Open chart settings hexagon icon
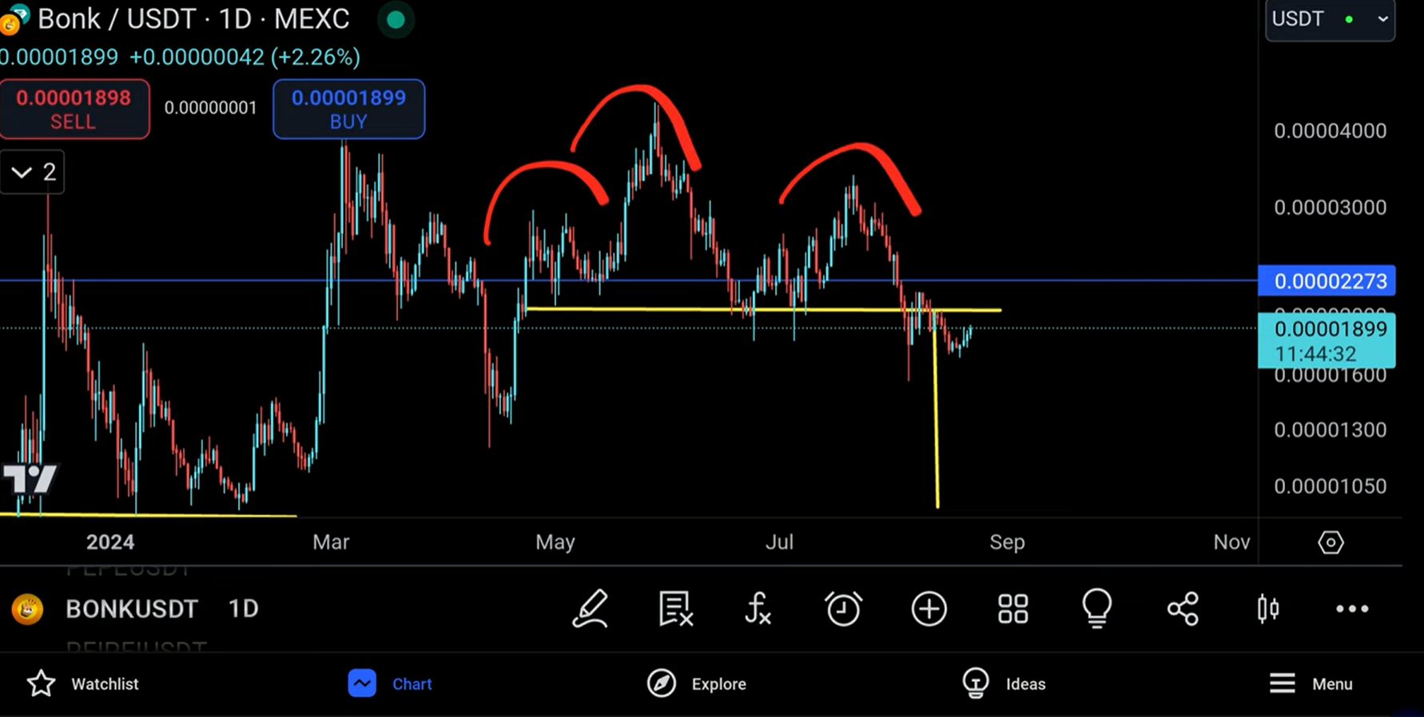Viewport: 1424px width, 717px height. 1331,543
